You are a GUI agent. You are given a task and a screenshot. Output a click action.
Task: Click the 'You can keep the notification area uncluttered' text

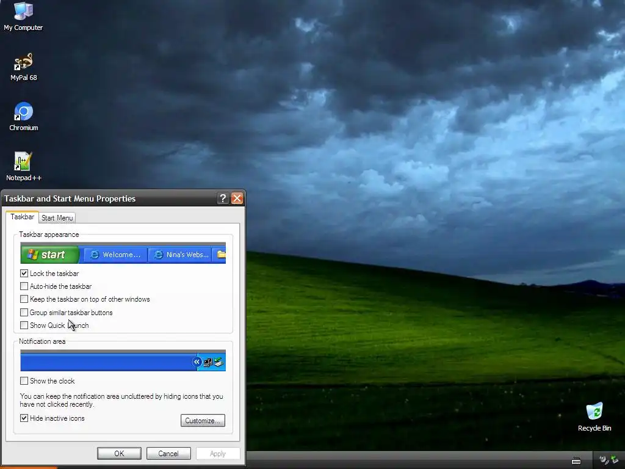(121, 400)
